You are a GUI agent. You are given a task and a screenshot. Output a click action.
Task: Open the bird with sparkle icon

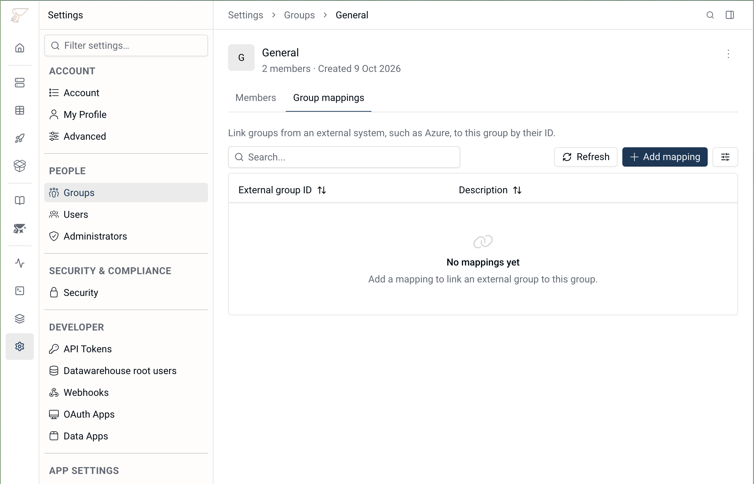pyautogui.click(x=20, y=229)
